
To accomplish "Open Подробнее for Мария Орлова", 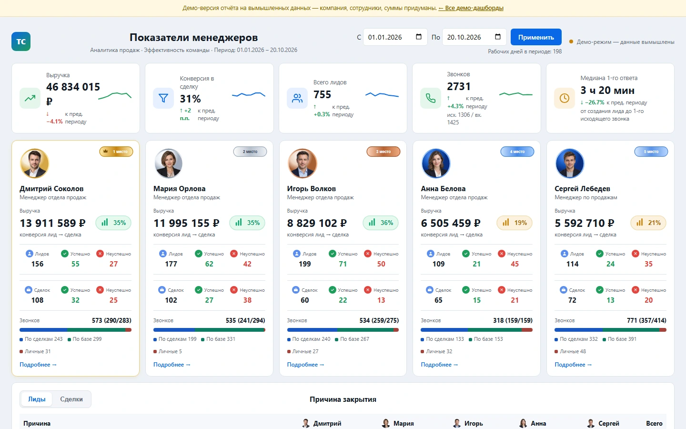I will click(x=172, y=365).
